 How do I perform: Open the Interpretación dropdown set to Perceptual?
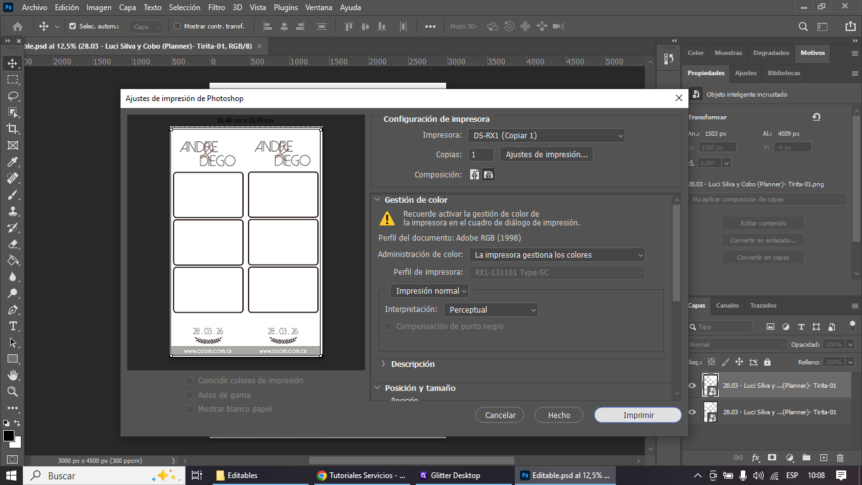click(x=490, y=310)
